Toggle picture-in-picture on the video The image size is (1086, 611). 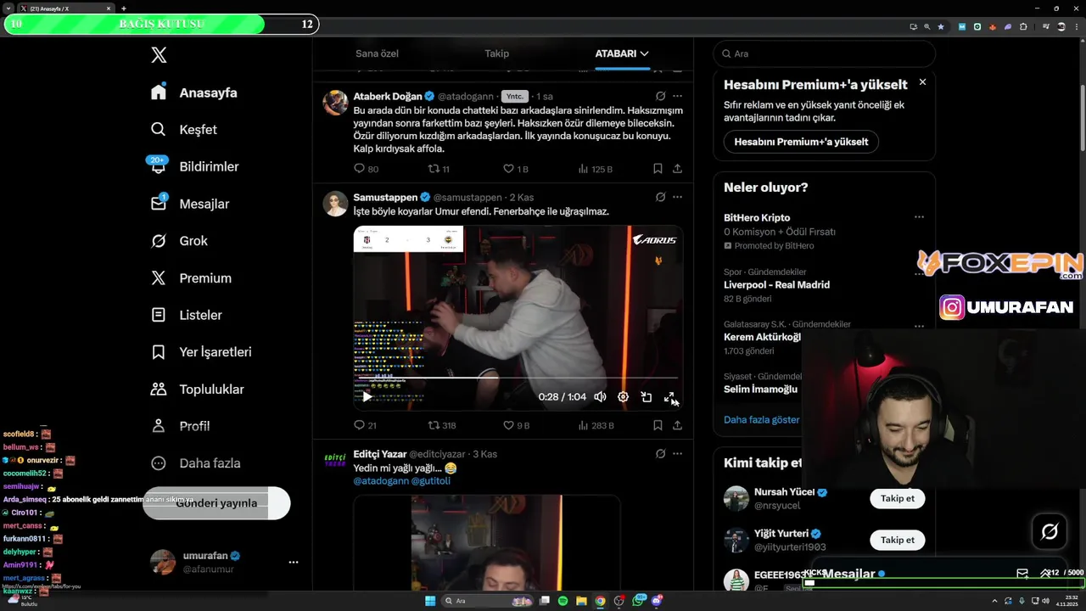tap(646, 396)
